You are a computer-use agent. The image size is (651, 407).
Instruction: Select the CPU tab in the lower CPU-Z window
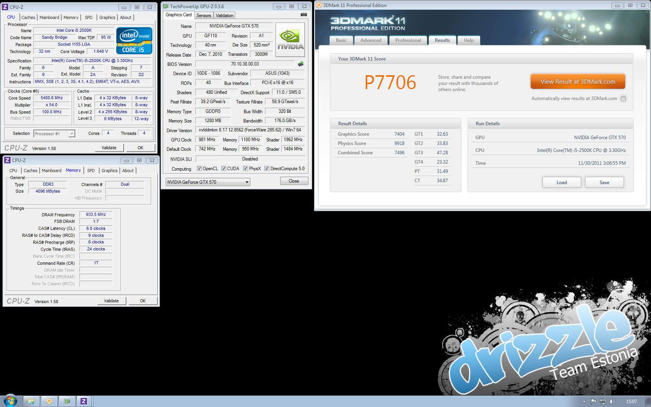[x=14, y=171]
